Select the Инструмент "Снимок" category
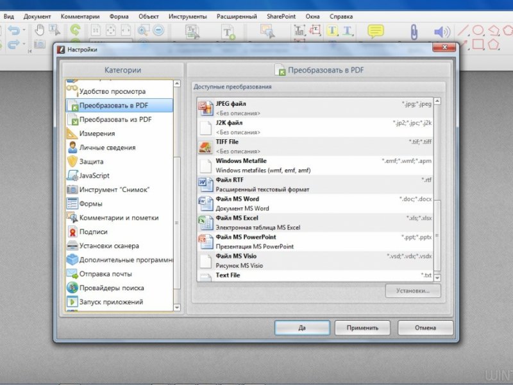Viewport: 513px width, 385px height. [x=119, y=189]
